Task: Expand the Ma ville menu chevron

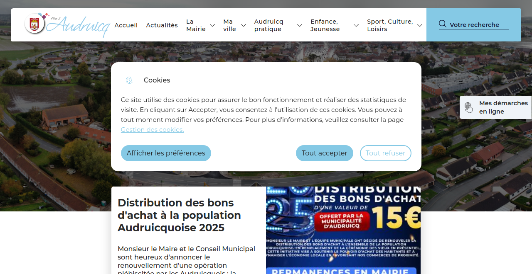Action: pyautogui.click(x=244, y=25)
